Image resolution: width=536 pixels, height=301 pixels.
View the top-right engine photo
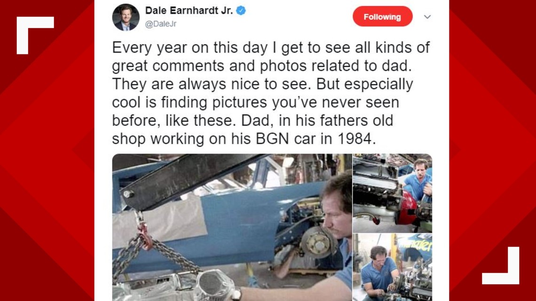pos(393,193)
